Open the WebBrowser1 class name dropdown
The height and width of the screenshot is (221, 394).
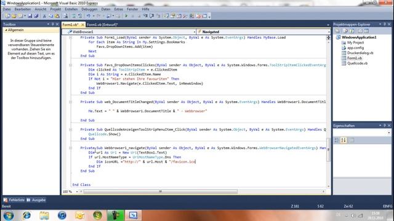[195, 32]
